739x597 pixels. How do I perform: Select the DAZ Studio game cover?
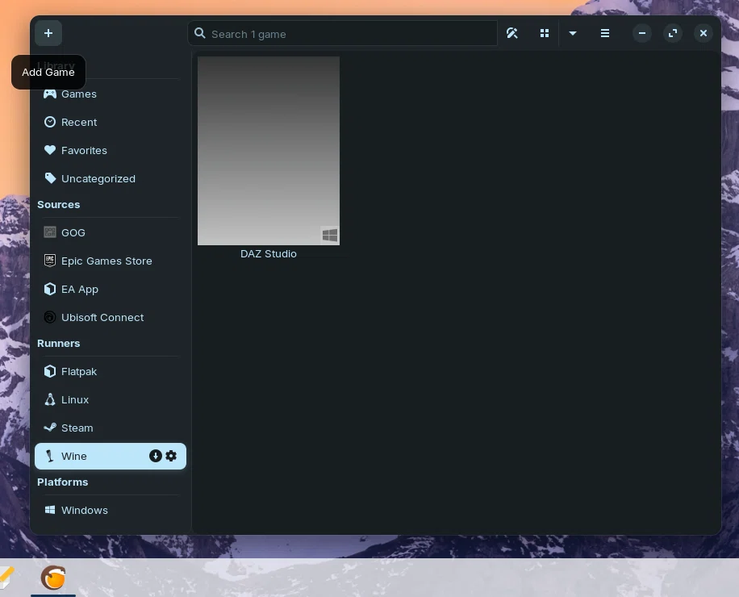pos(268,151)
